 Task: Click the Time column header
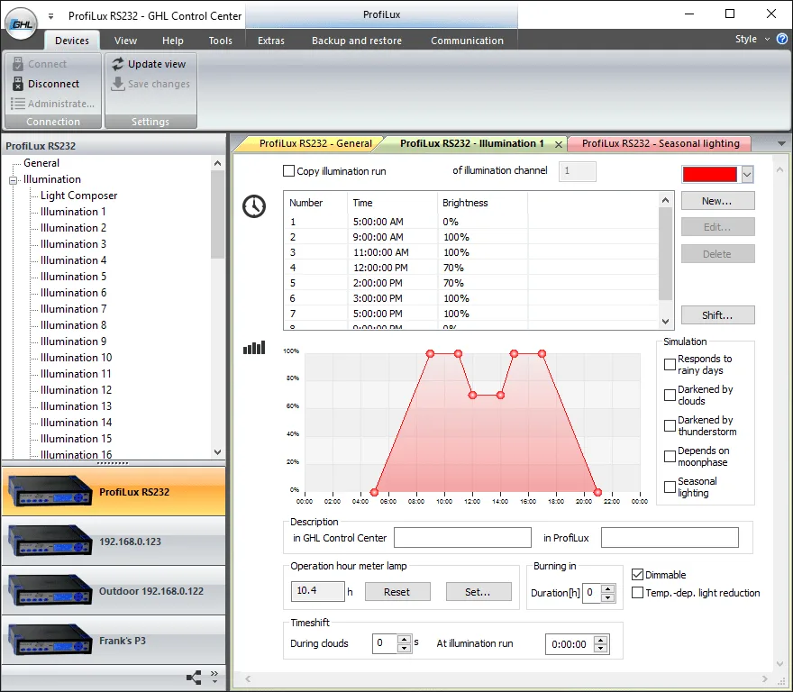coord(392,203)
